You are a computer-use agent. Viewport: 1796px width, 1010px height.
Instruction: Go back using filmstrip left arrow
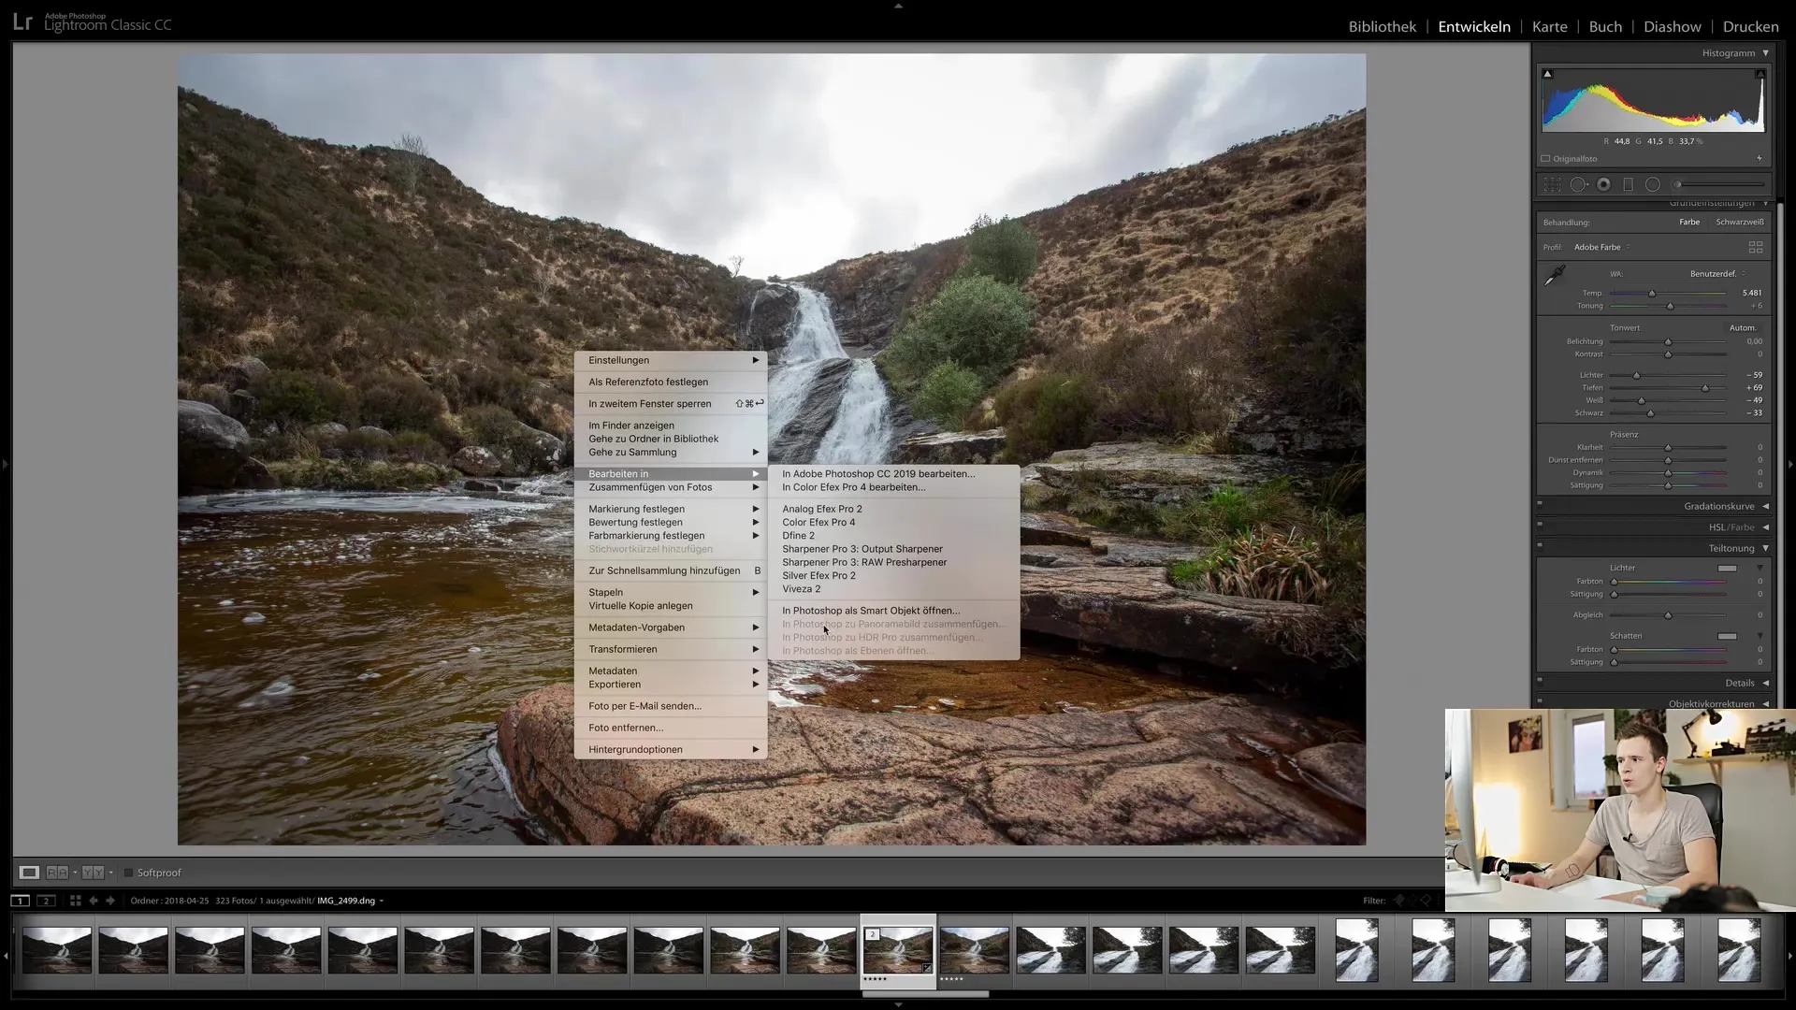[x=94, y=901]
